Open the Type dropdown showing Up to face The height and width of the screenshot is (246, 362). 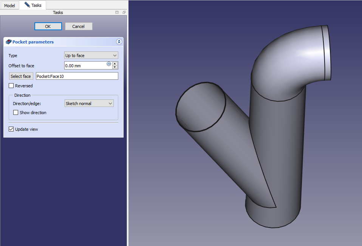(91, 56)
